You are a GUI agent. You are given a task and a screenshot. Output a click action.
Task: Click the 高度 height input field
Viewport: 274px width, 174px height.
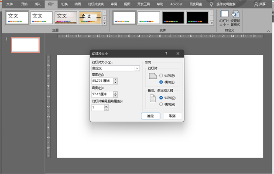[102, 94]
